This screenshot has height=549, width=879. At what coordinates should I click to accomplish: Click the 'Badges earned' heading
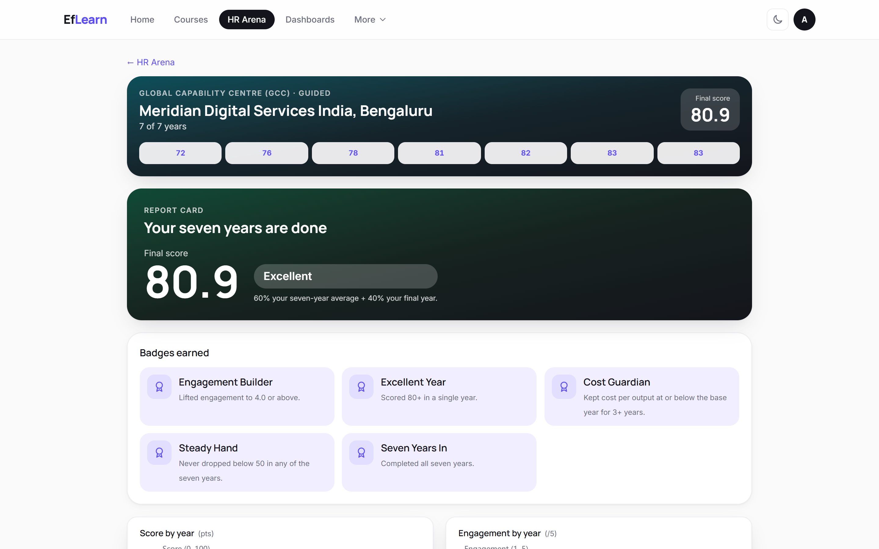click(174, 353)
